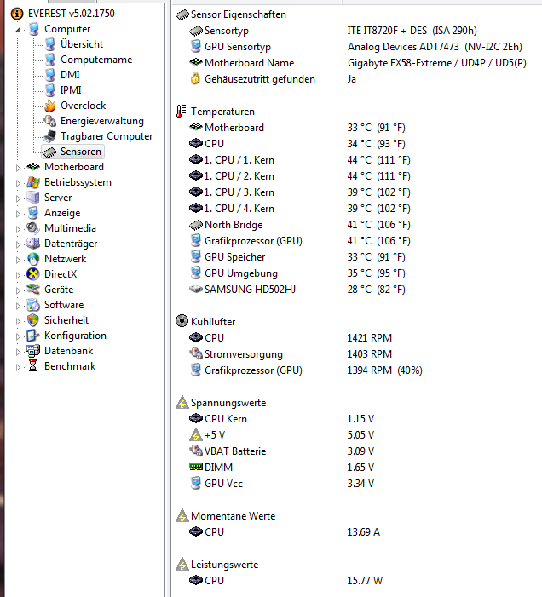
Task: Expand the Geräte tree node
Action: click(x=18, y=290)
